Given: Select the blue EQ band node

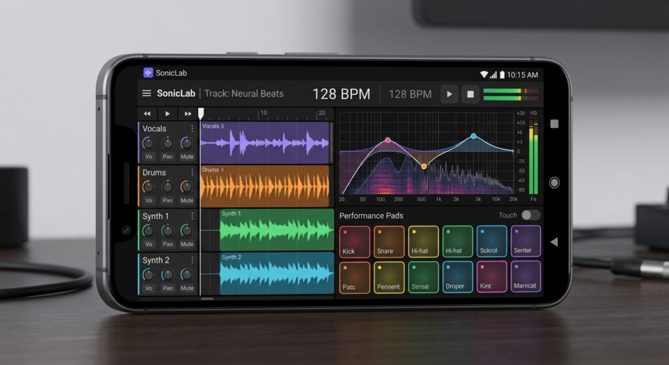Looking at the screenshot, I should pyautogui.click(x=474, y=136).
